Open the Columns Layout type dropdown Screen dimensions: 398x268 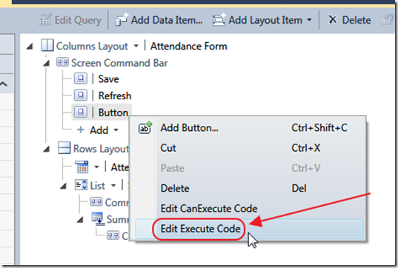[136, 46]
